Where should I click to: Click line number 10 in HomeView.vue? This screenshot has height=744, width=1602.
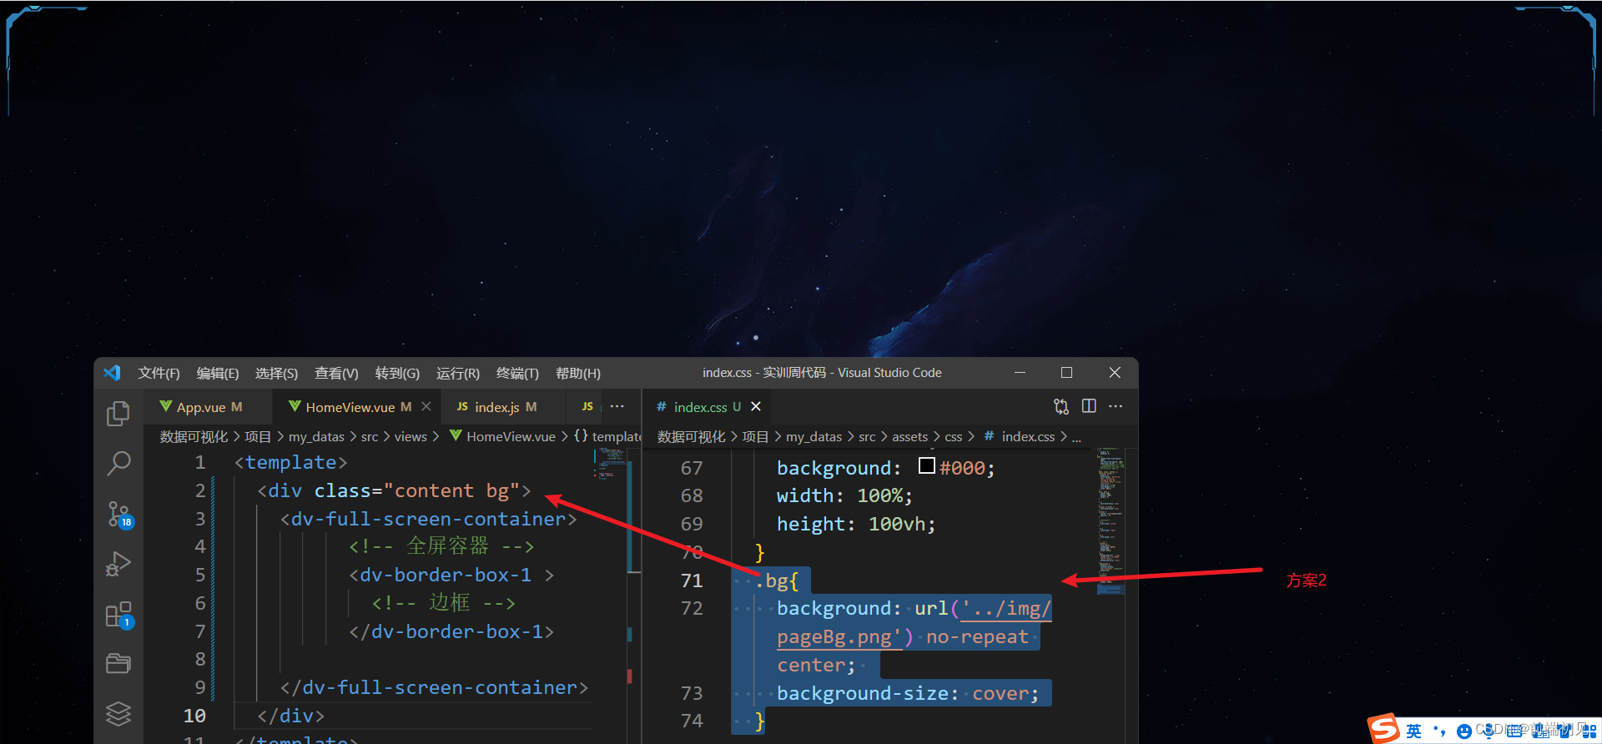coord(194,716)
